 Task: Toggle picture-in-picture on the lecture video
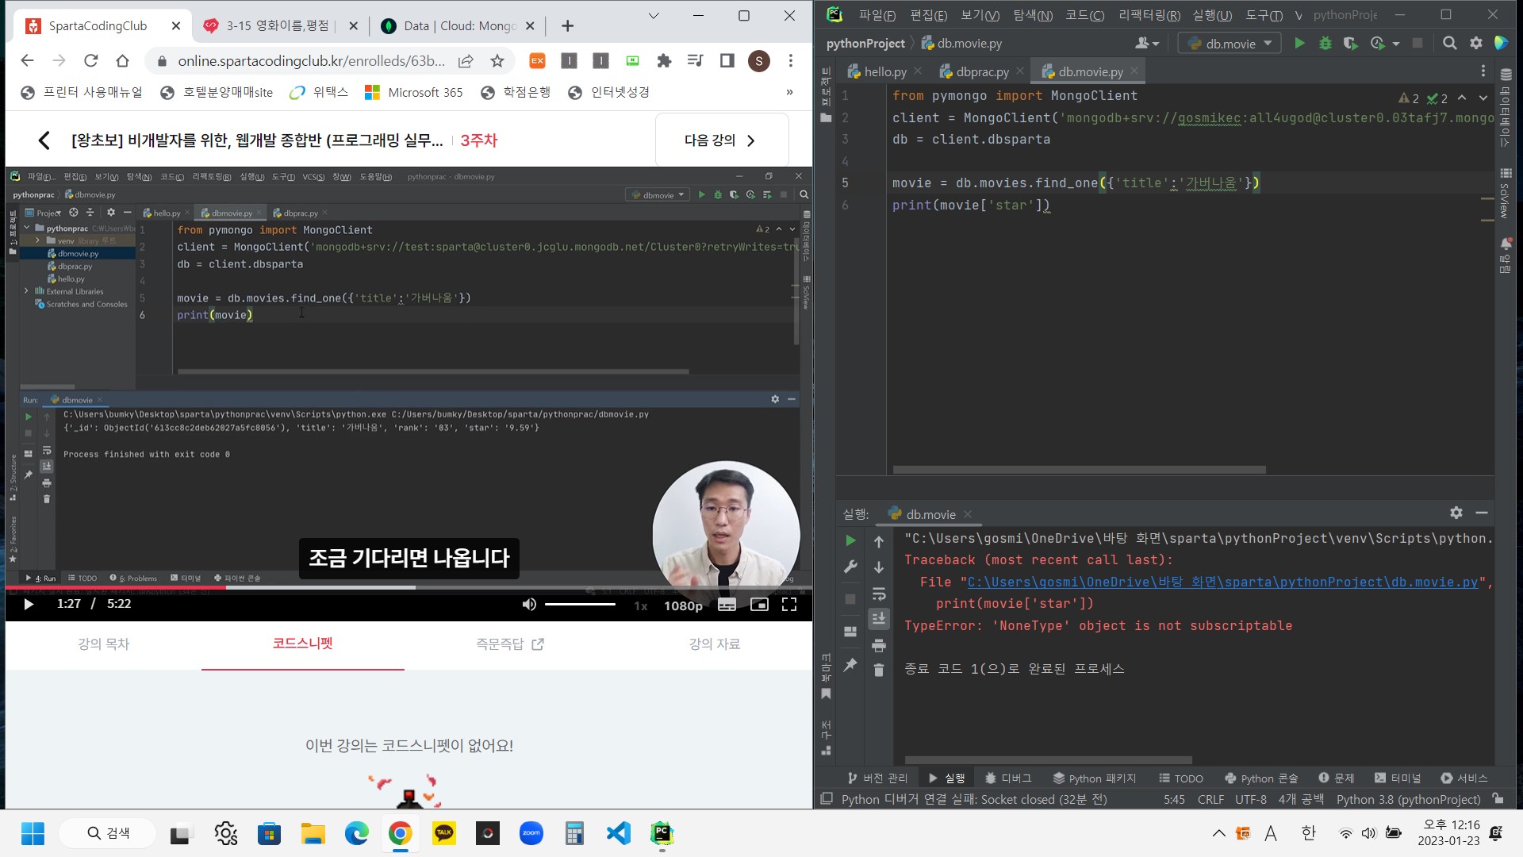(759, 605)
